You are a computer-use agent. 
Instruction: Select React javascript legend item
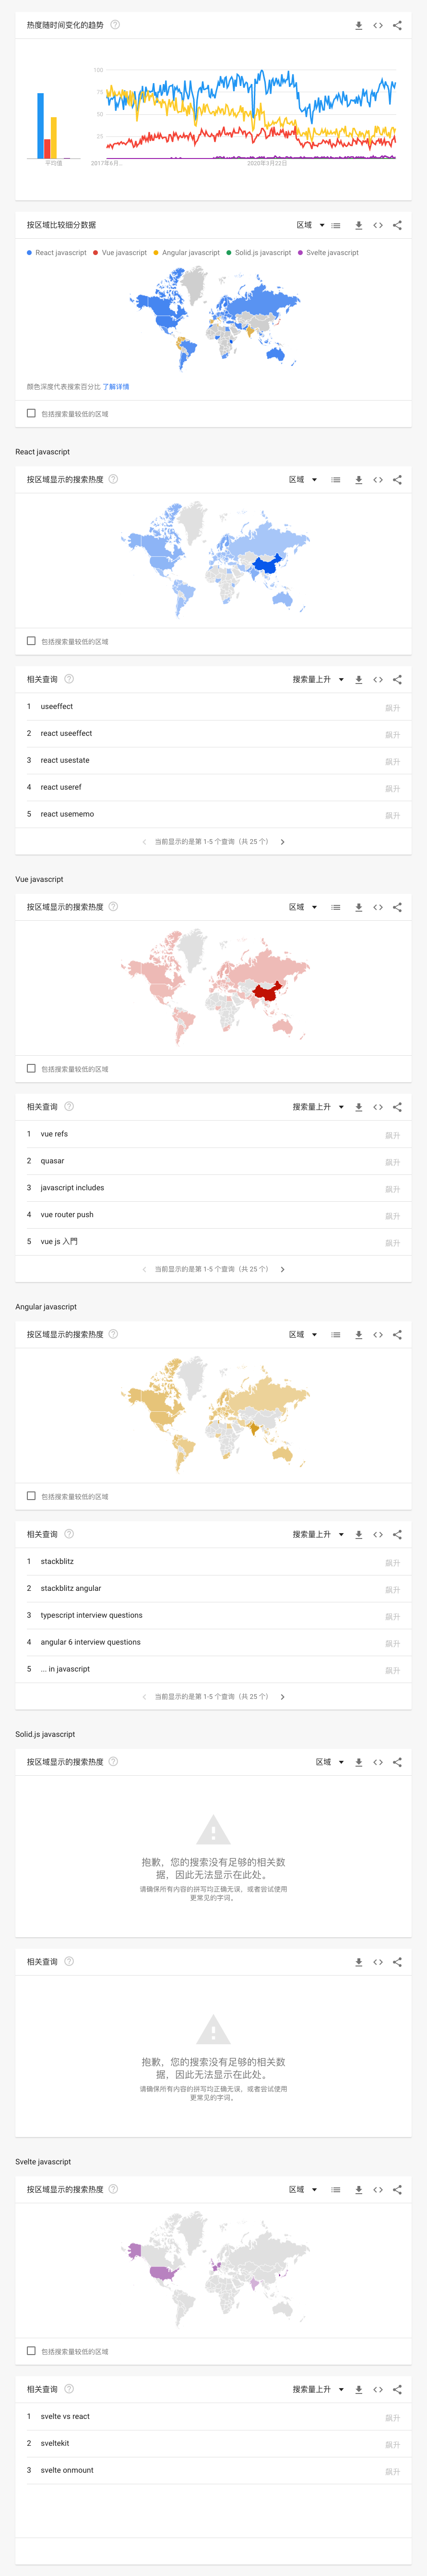[57, 253]
